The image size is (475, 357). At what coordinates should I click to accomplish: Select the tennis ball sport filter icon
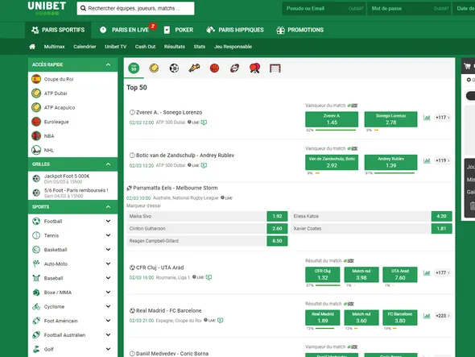pos(154,68)
